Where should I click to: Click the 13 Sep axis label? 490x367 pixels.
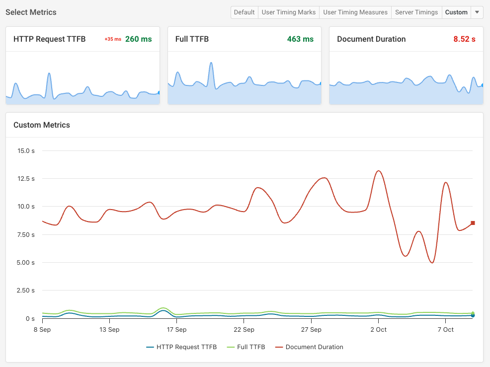click(109, 330)
